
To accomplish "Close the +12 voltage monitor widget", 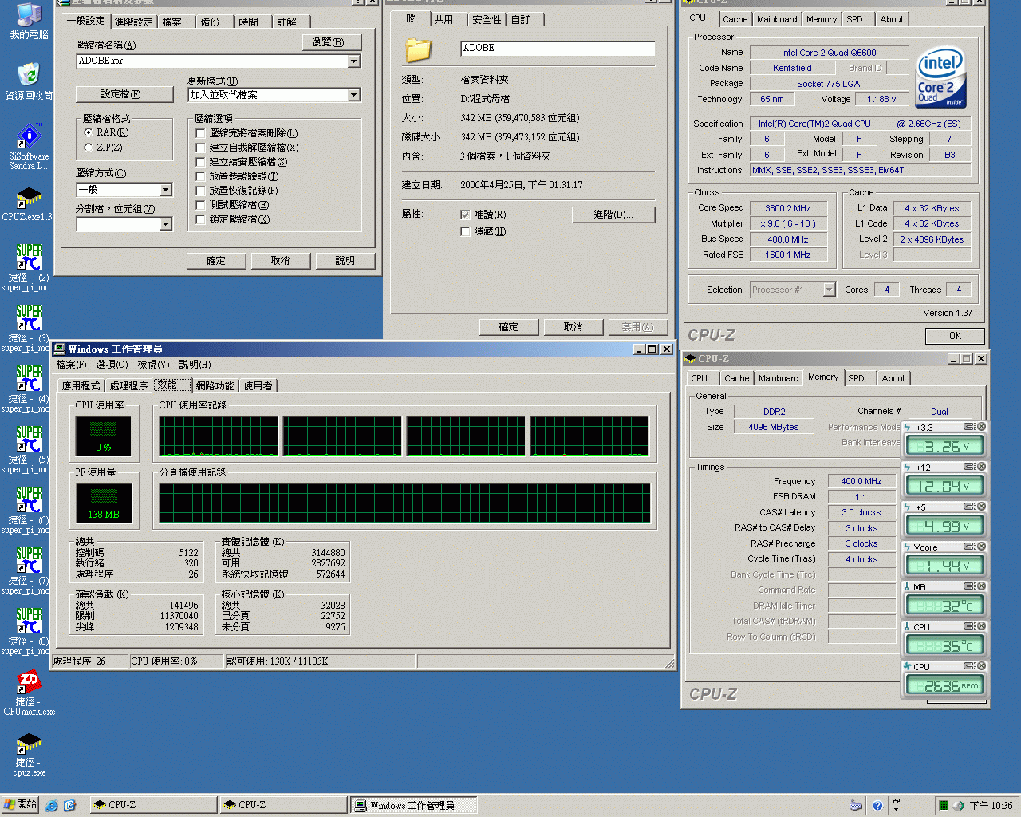I will click(982, 467).
